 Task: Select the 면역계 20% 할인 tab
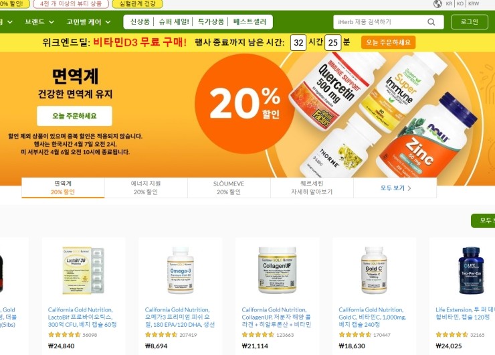click(x=63, y=188)
